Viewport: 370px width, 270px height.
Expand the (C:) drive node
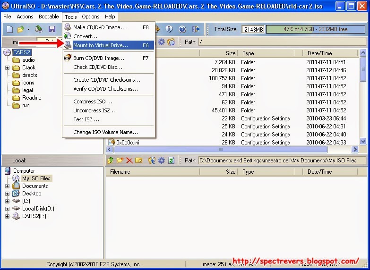tap(7, 201)
